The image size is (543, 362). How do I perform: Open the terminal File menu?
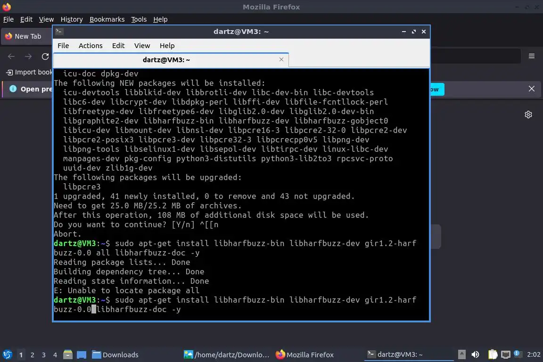point(63,46)
